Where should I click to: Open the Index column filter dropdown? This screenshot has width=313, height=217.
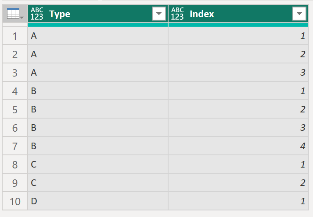[x=299, y=14]
